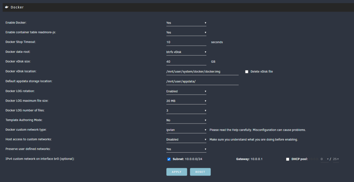The width and height of the screenshot is (354, 182).
Task: Click 'Default appdata storage location:' label
Action: point(29,81)
